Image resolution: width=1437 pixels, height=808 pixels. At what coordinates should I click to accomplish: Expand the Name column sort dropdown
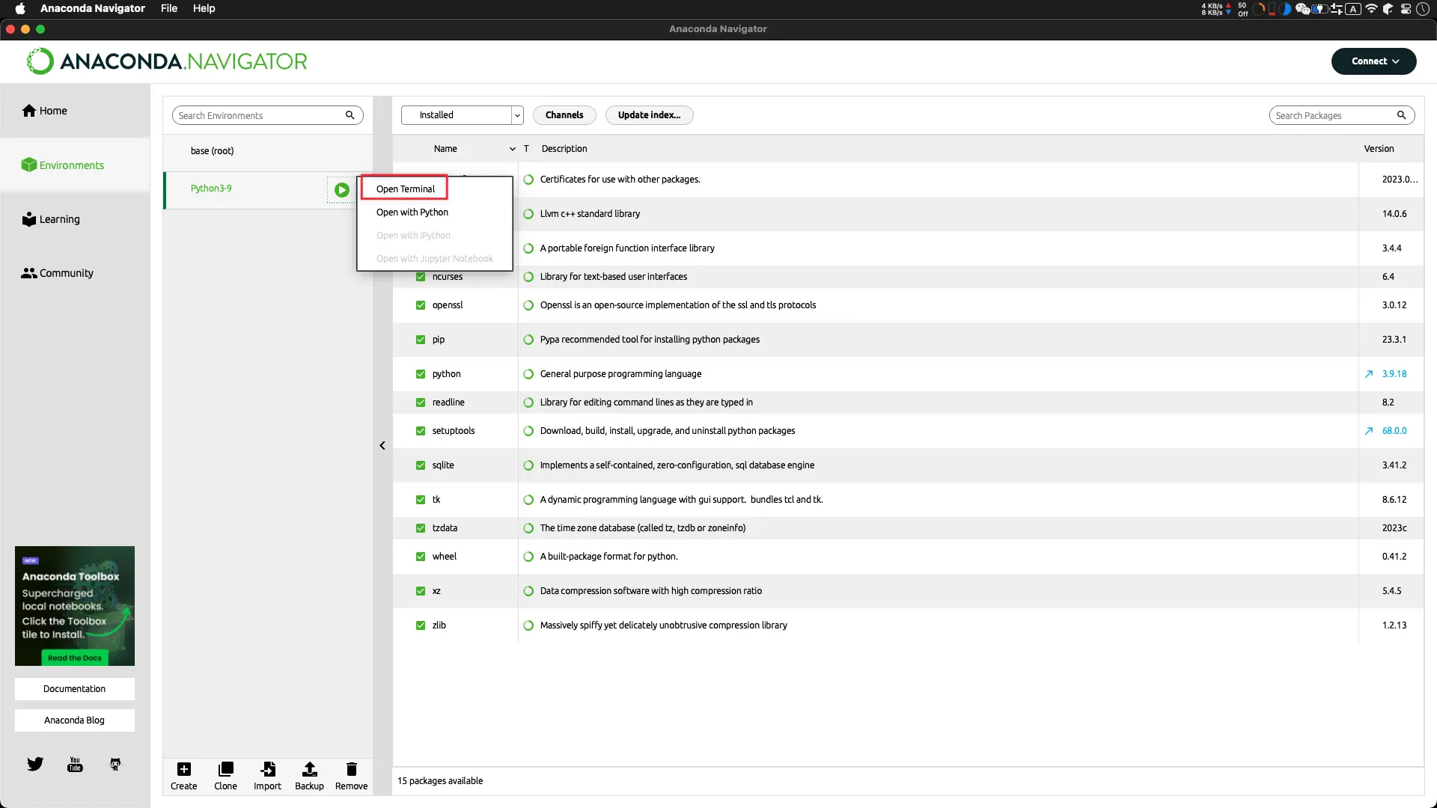point(511,148)
